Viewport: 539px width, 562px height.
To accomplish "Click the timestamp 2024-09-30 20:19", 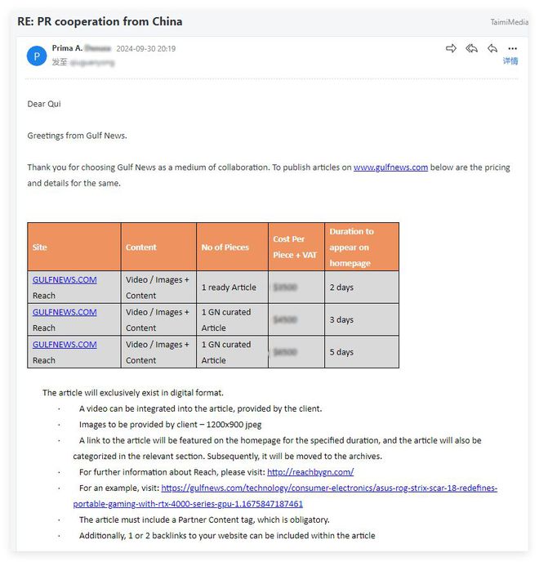I will pyautogui.click(x=146, y=49).
